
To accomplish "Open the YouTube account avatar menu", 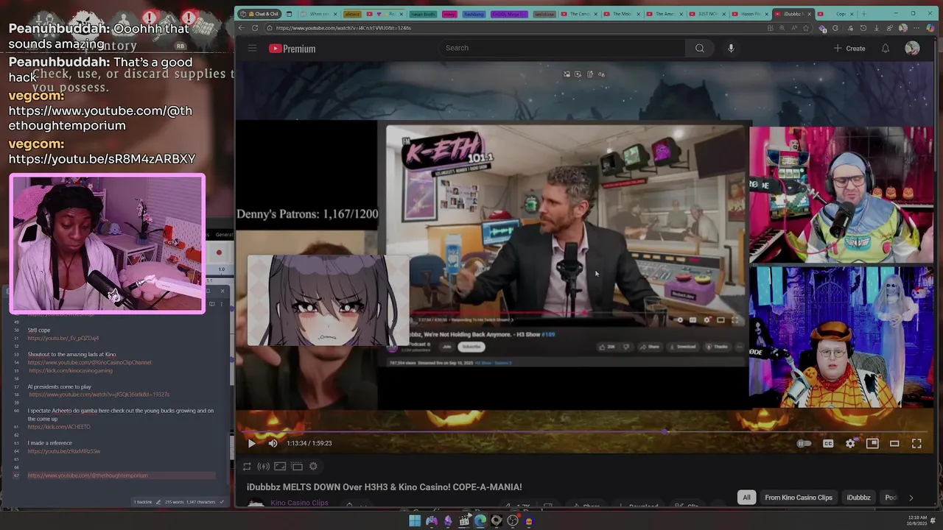I will 912,49.
